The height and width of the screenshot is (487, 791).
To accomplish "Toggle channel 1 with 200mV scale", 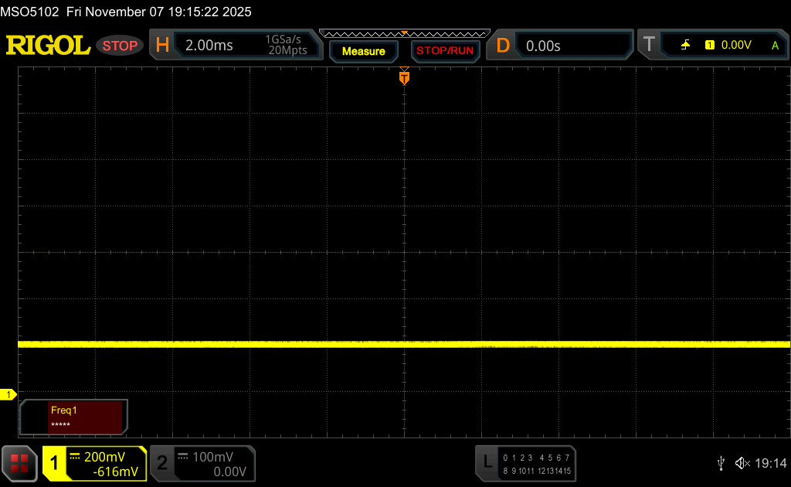I will pyautogui.click(x=94, y=463).
